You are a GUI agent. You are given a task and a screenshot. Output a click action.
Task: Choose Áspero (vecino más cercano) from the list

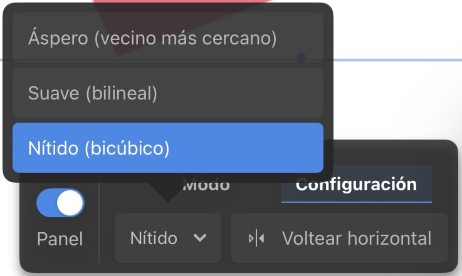point(168,38)
